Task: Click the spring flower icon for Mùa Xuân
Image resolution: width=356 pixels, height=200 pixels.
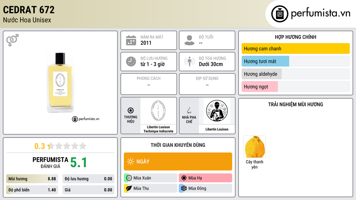Action: coord(129,178)
